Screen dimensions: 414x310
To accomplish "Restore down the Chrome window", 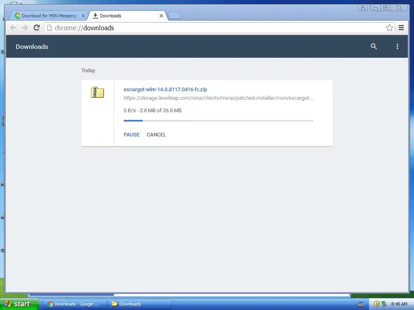I will tap(385, 8).
